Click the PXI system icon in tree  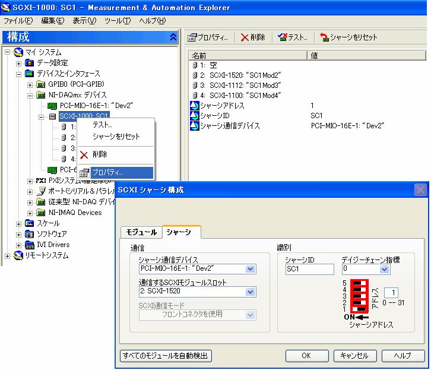41,181
